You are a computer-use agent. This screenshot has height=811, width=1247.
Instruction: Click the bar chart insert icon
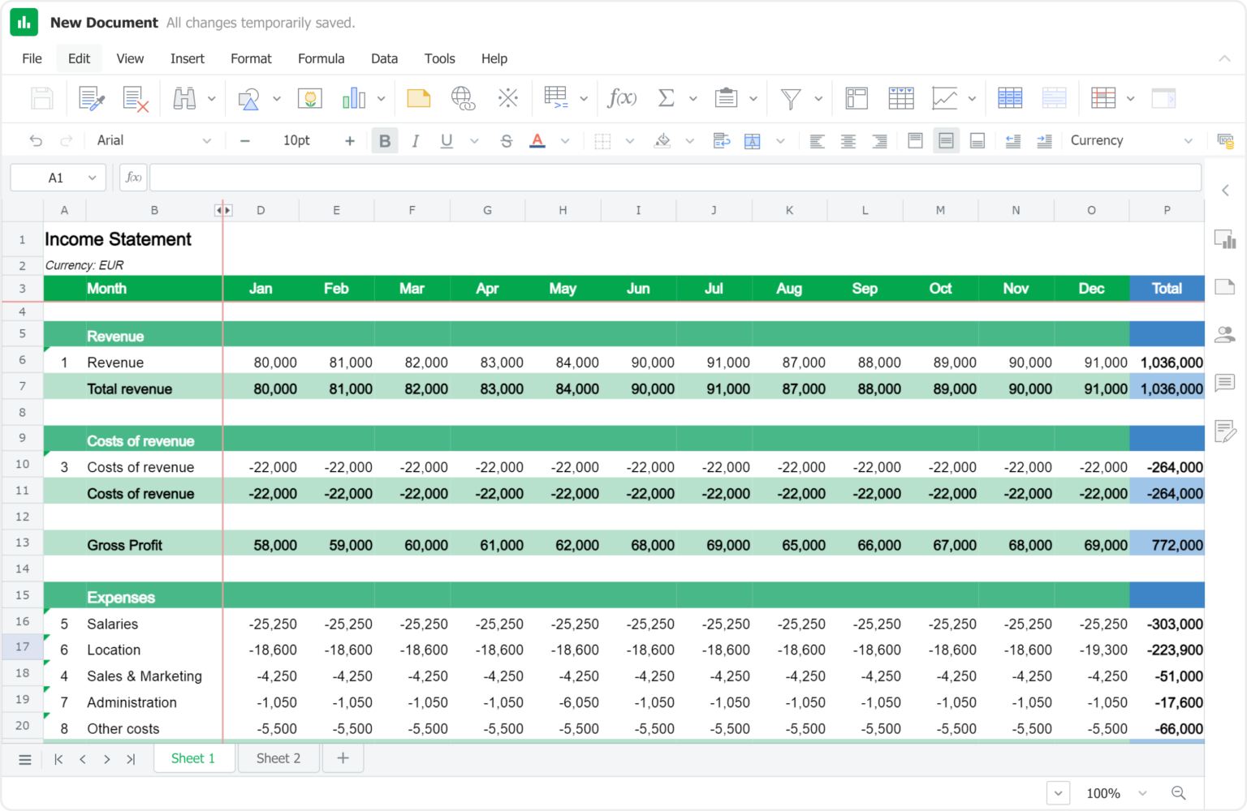tap(354, 98)
